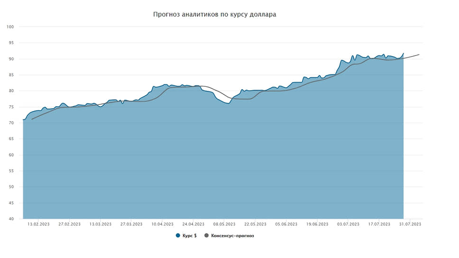Click the y-axis value label 90
459x258 pixels.
(x=11, y=59)
